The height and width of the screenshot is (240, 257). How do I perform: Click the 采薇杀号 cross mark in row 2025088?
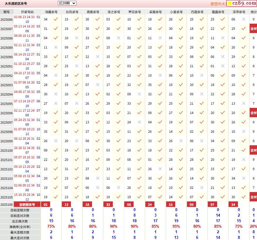coord(160,38)
